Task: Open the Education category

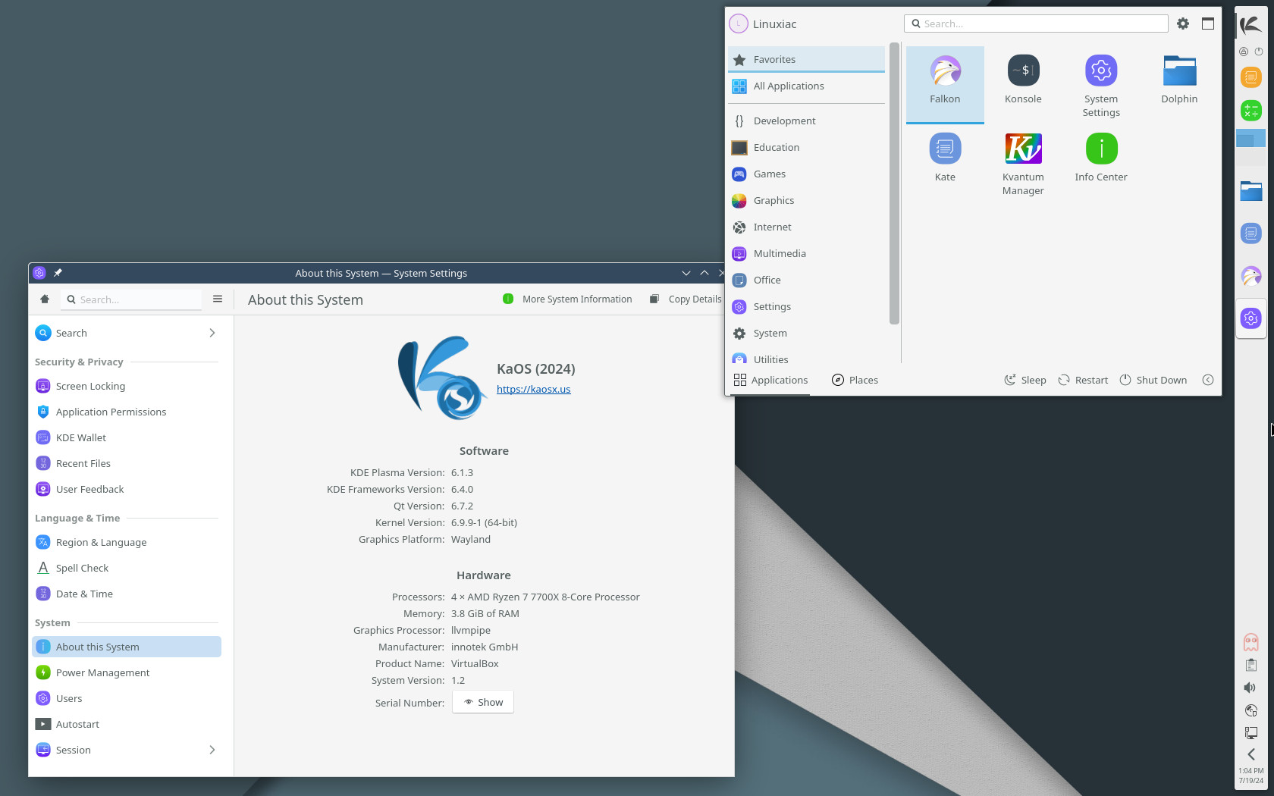Action: [806, 147]
